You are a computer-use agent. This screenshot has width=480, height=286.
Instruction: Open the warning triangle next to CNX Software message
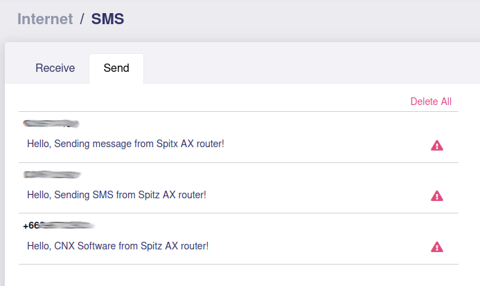437,247
